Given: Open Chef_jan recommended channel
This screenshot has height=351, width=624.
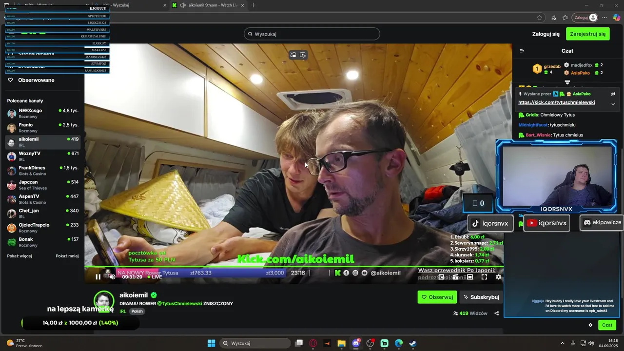Looking at the screenshot, I should [x=42, y=214].
